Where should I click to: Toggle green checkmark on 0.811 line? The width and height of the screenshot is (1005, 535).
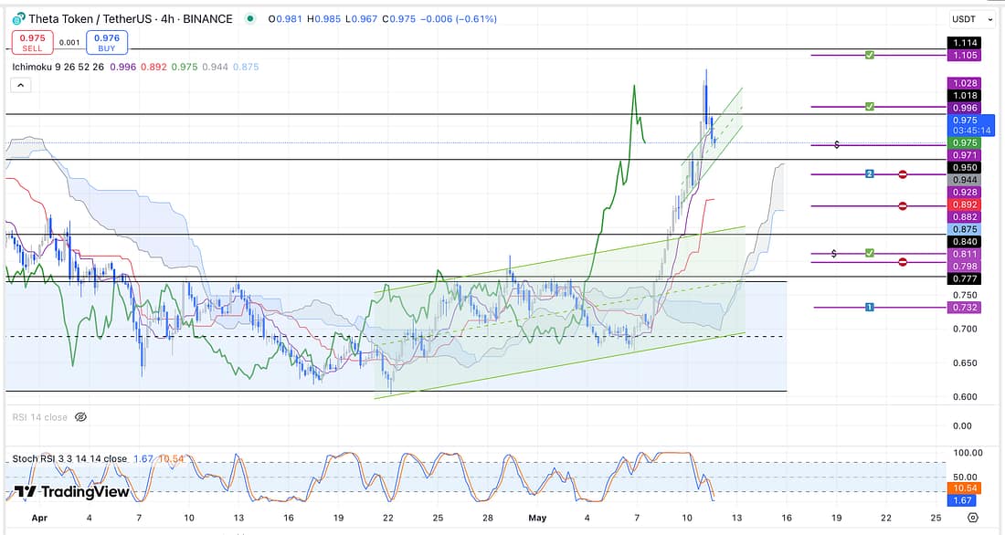coord(870,253)
